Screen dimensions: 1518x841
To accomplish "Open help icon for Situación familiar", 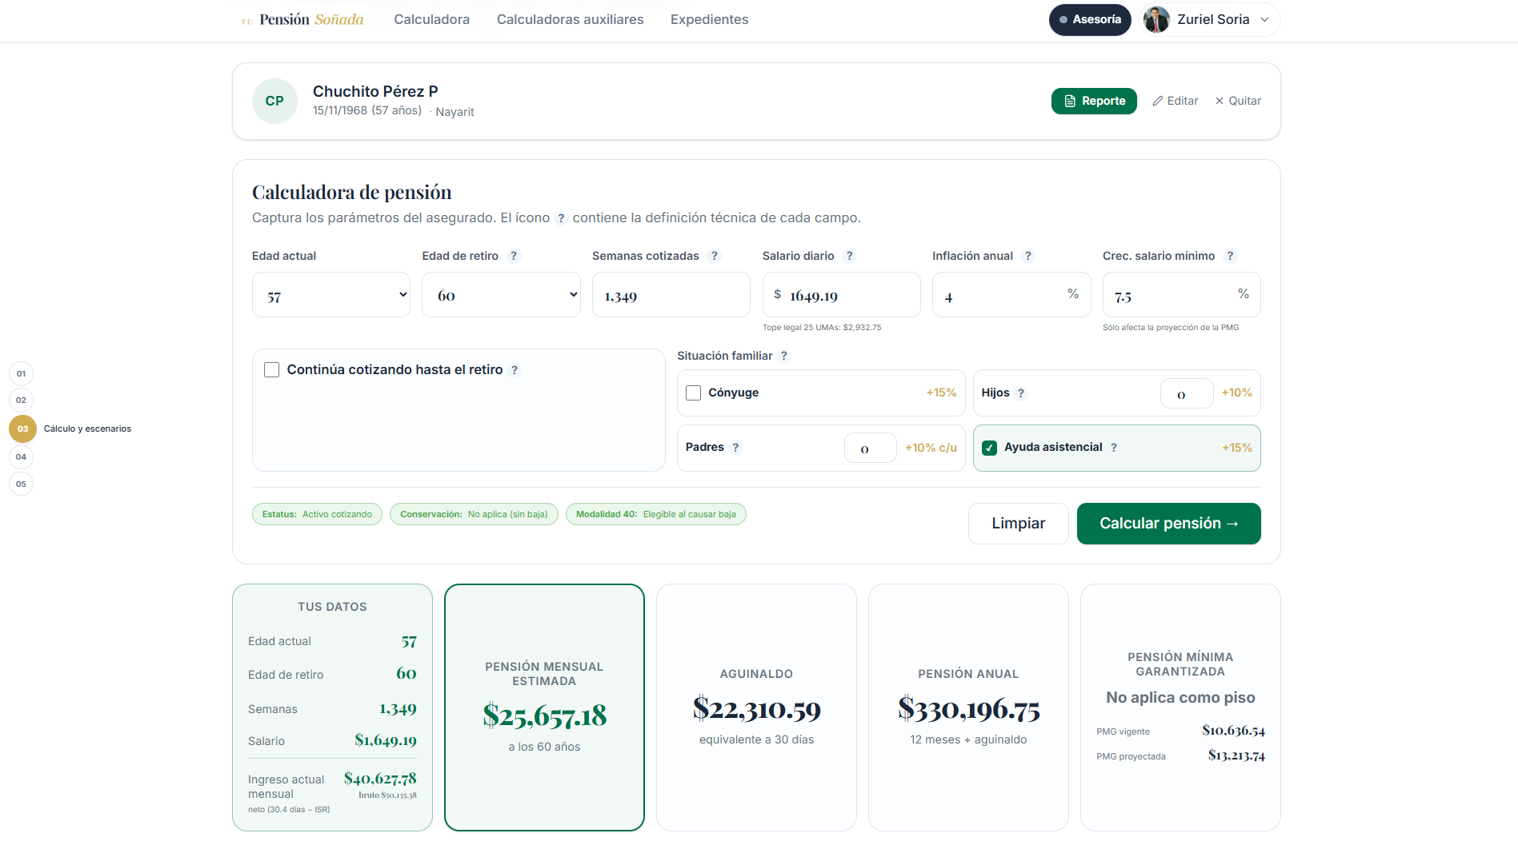I will 784,356.
